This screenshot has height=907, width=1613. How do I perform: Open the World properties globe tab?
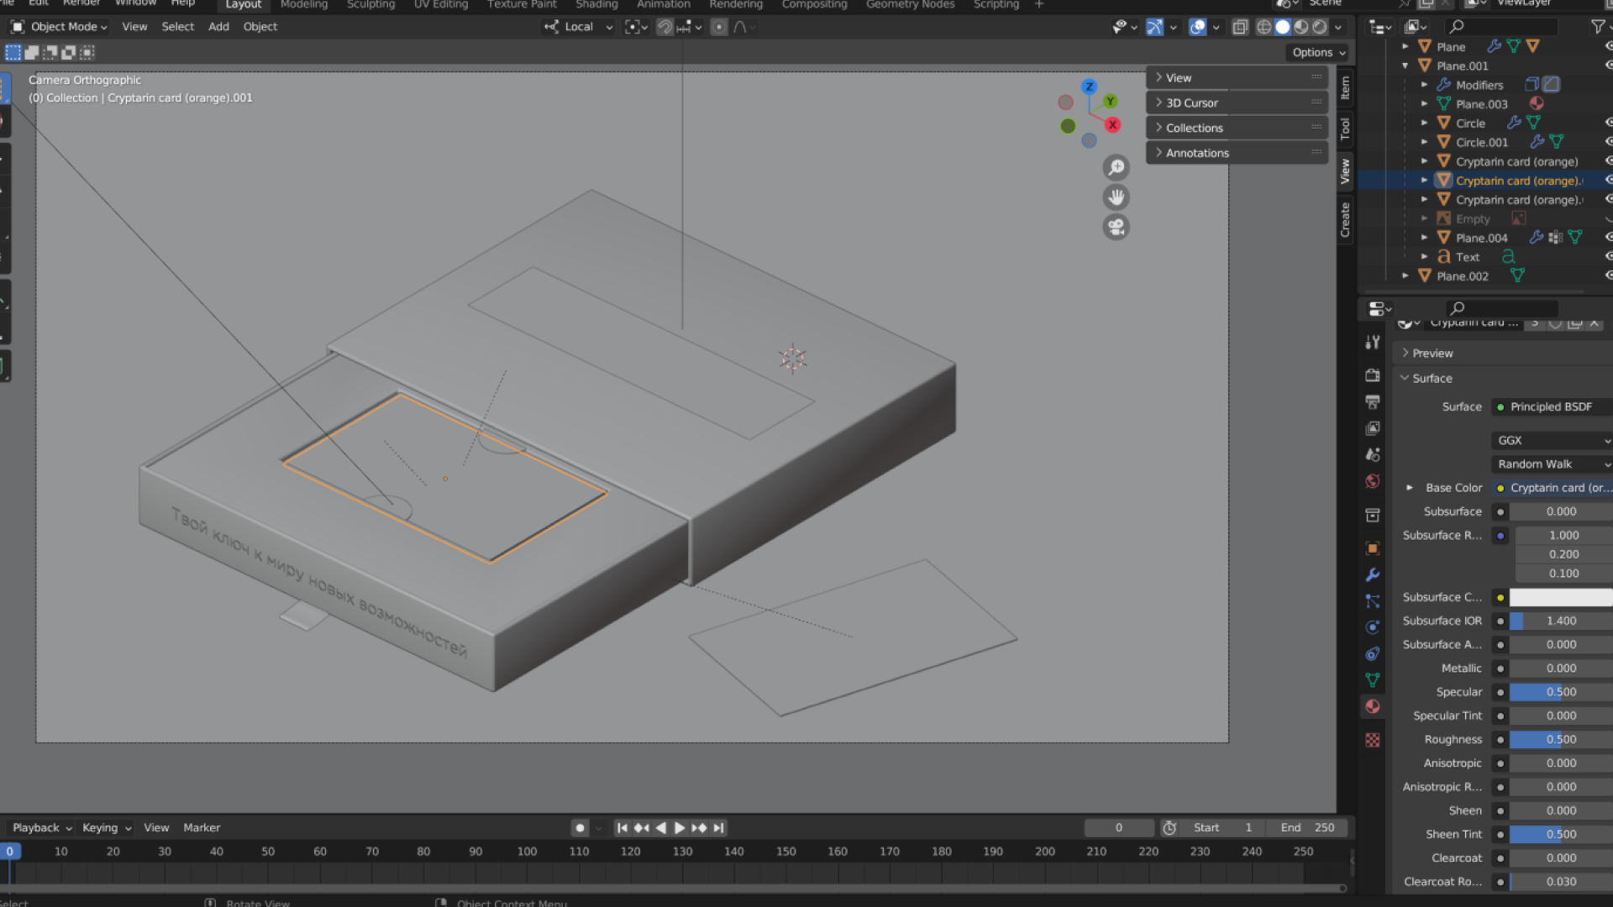pos(1373,481)
